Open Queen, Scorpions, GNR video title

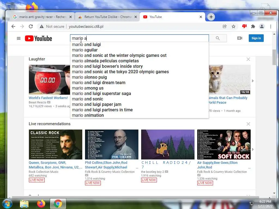pyautogui.click(x=55, y=165)
